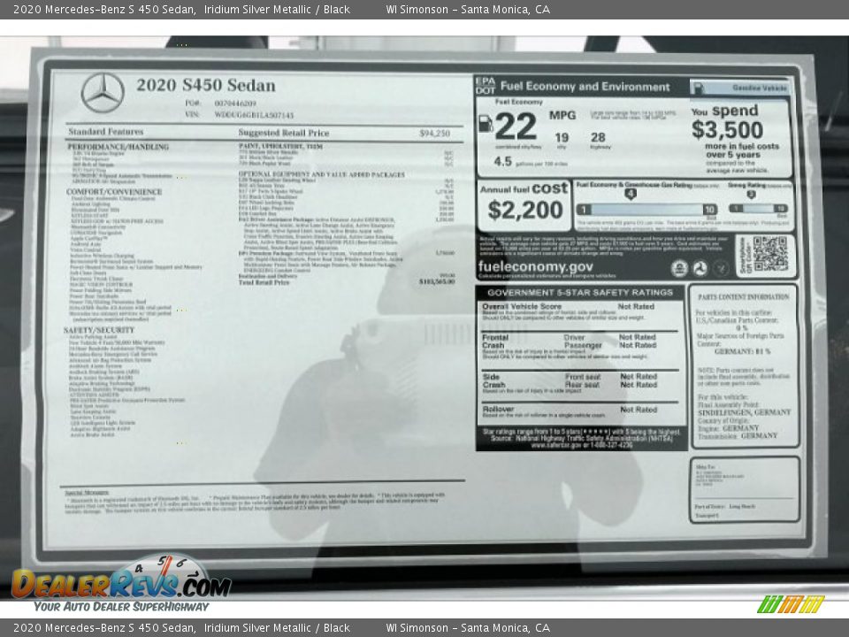
Task: Select the QR code on the fuel label
Action: click(x=770, y=254)
